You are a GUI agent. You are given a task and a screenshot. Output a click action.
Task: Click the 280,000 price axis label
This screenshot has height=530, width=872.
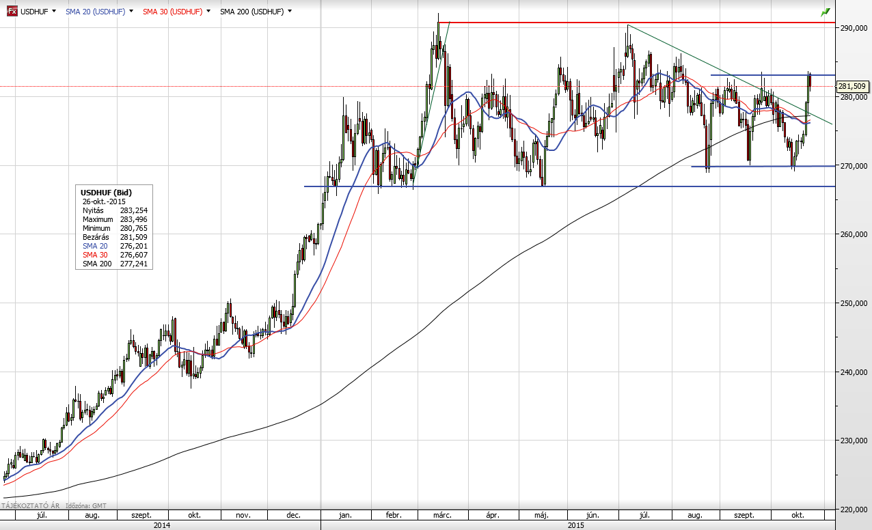[855, 97]
